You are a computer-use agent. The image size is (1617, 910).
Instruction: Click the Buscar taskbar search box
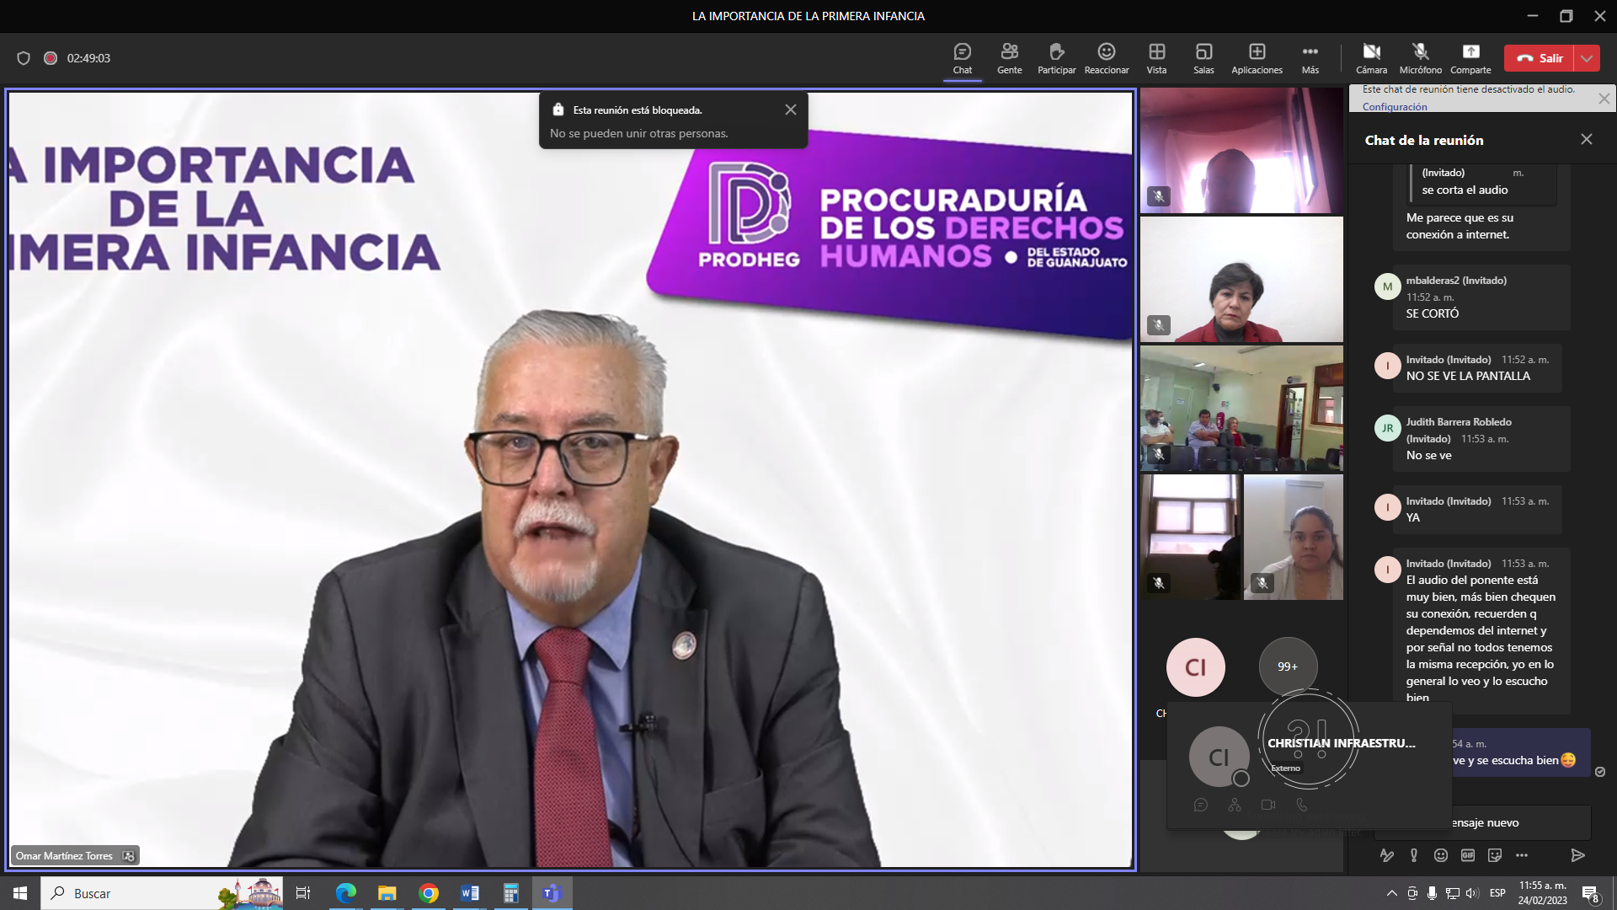[x=162, y=893]
